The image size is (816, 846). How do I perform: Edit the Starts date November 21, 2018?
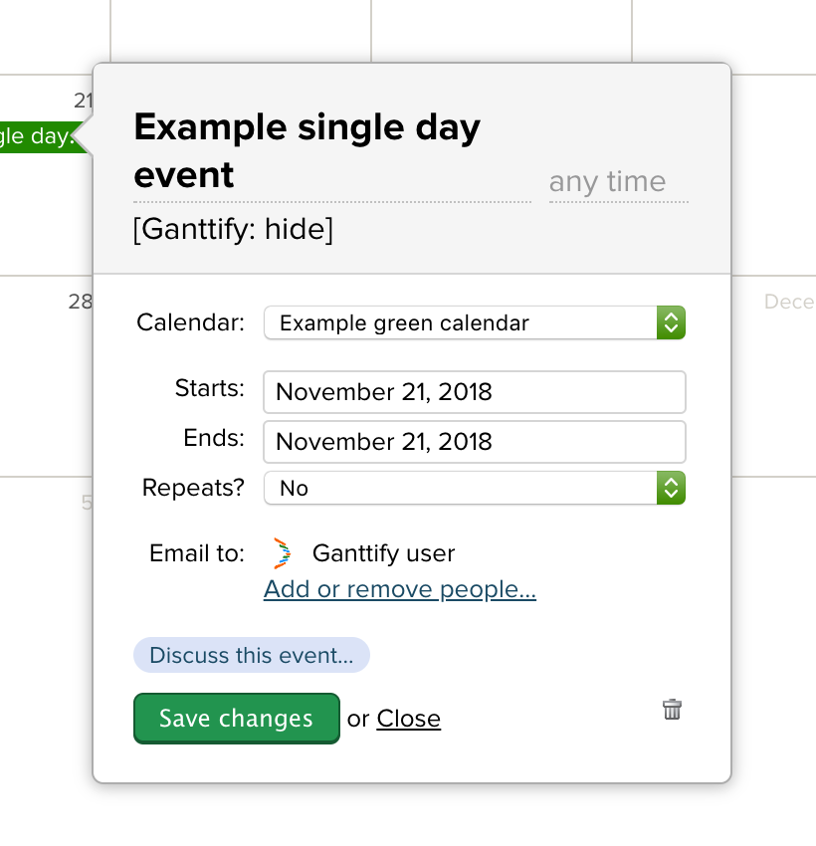pos(474,391)
